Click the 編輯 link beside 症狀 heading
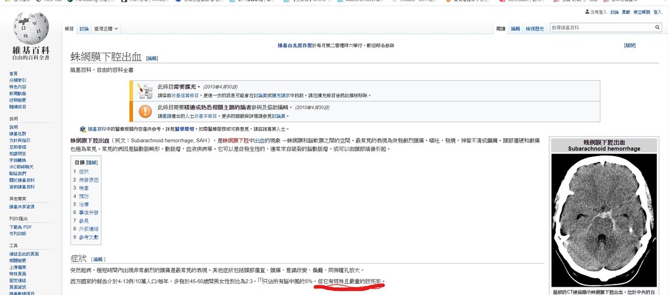This screenshot has width=668, height=295. coord(99,259)
